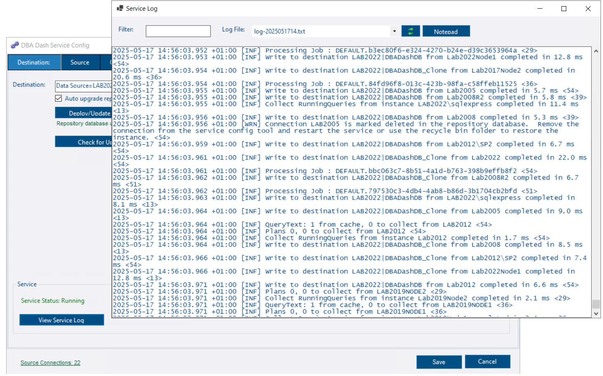Screen dimensions: 603x376
Task: Select the Destination tab
Action: pos(34,62)
